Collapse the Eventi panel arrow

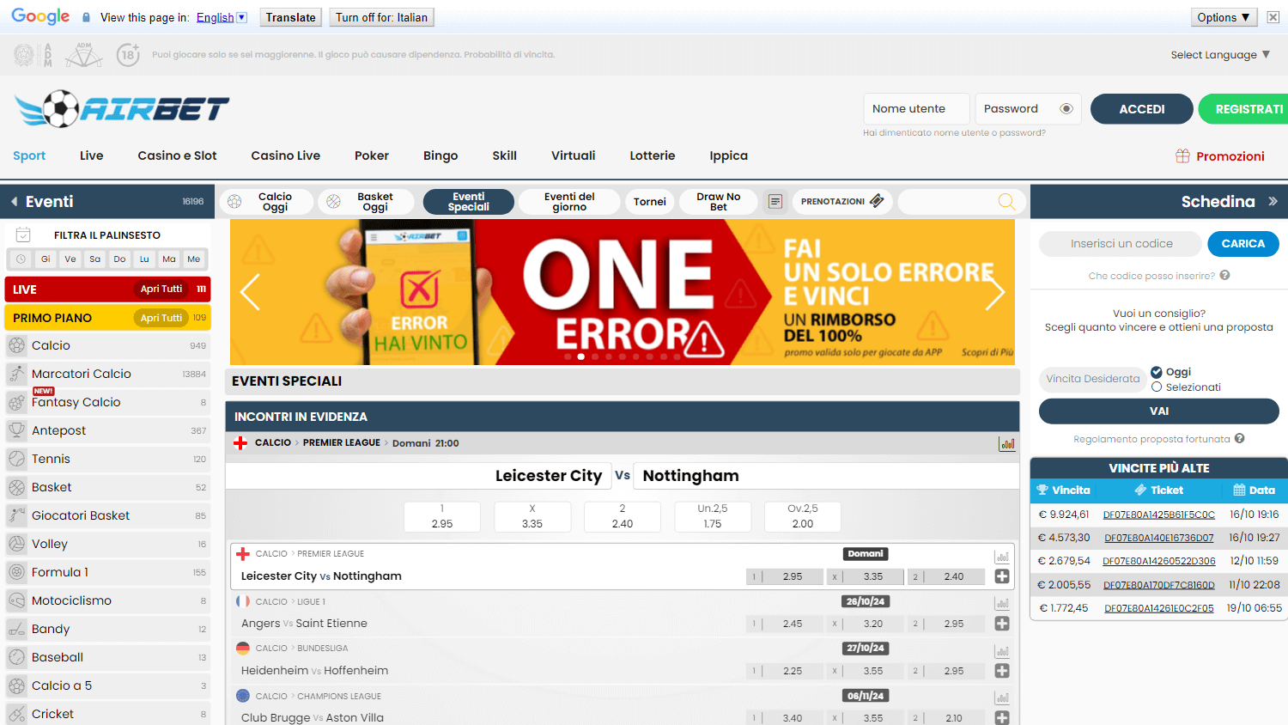point(15,202)
